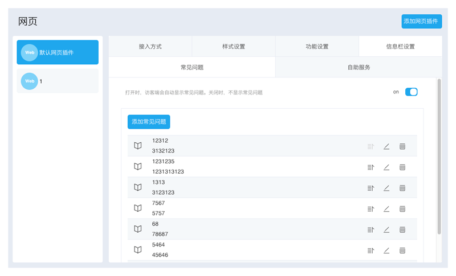The width and height of the screenshot is (456, 276).
Task: Click edit pencil icon for FAQ 12312
Action: tap(386, 146)
